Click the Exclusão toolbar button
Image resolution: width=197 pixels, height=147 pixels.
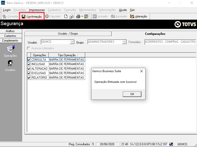click(x=119, y=16)
